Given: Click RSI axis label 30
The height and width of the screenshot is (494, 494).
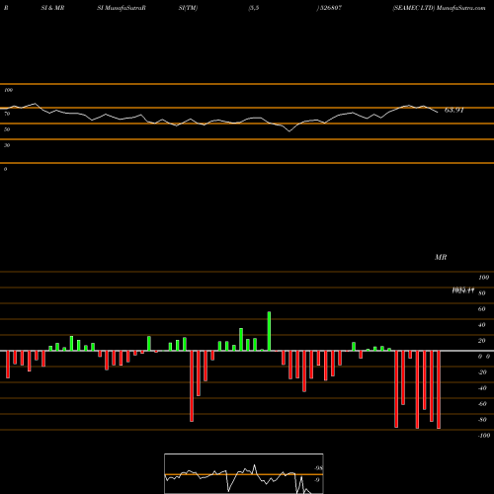Looking at the screenshot, I should tap(7, 145).
